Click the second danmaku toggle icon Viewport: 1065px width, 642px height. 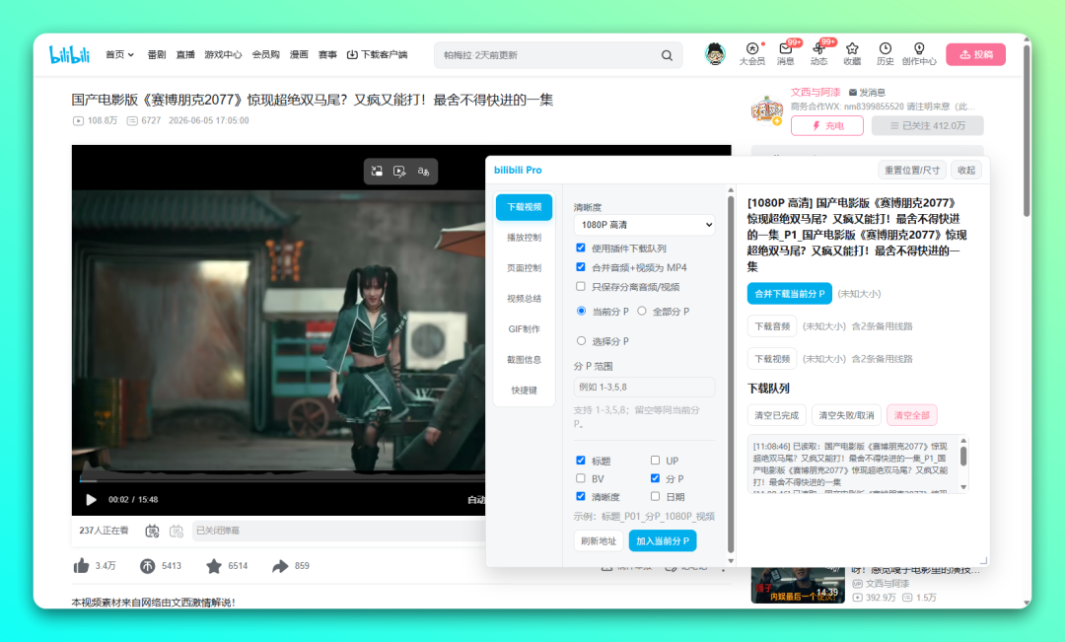pos(177,531)
